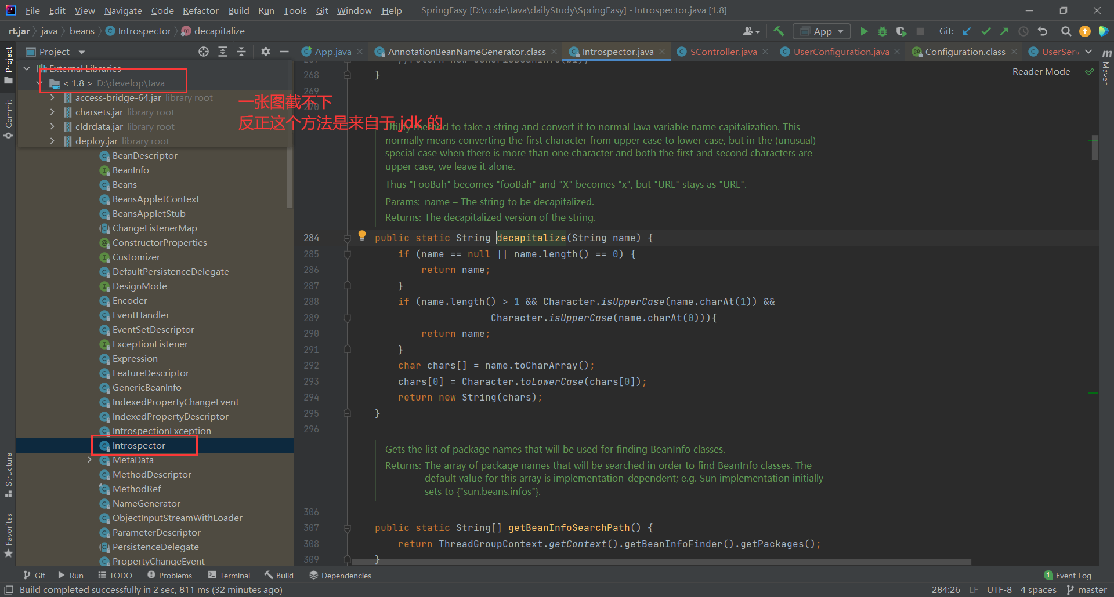Expand all nodes in Project panel
Image resolution: width=1114 pixels, height=597 pixels.
[223, 52]
